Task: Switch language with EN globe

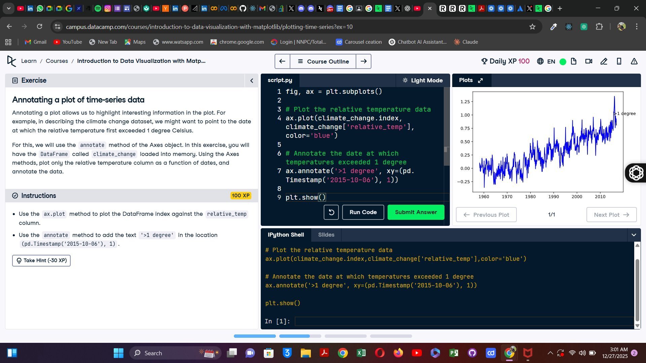Action: pos(546,61)
